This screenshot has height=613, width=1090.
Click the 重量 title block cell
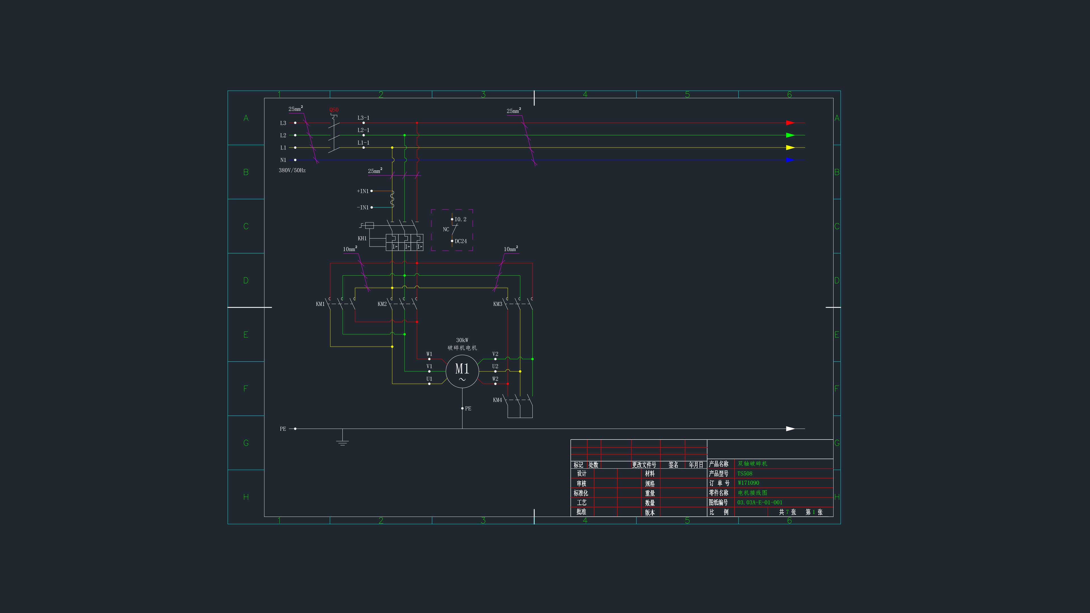click(650, 493)
